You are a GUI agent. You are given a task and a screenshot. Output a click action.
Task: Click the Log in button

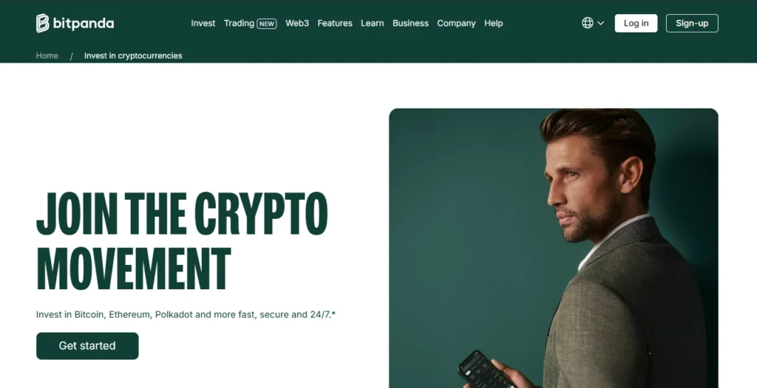[x=636, y=23]
